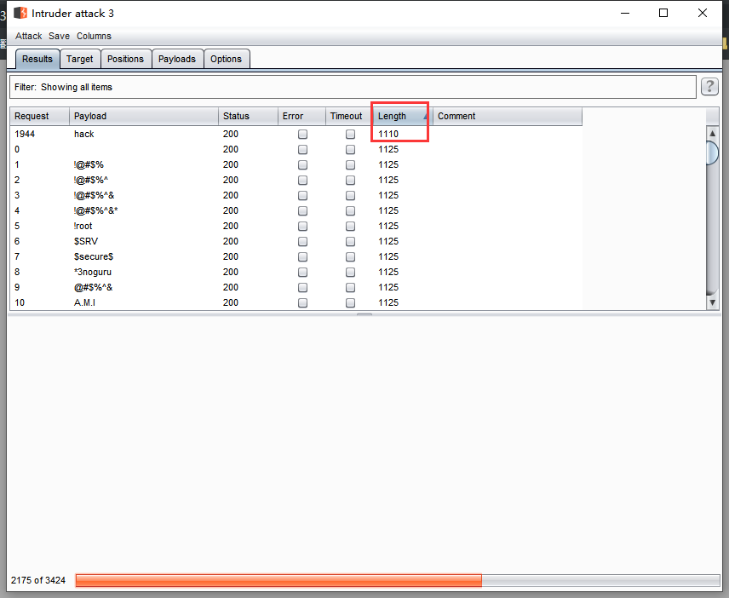729x598 pixels.
Task: Select the A.M.I payload row
Action: tap(296, 302)
